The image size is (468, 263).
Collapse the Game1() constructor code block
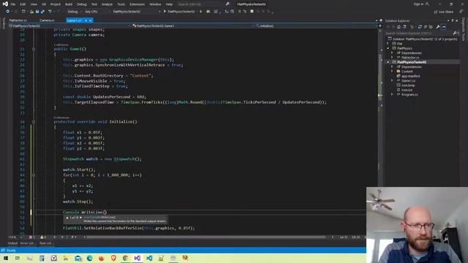coord(34,49)
